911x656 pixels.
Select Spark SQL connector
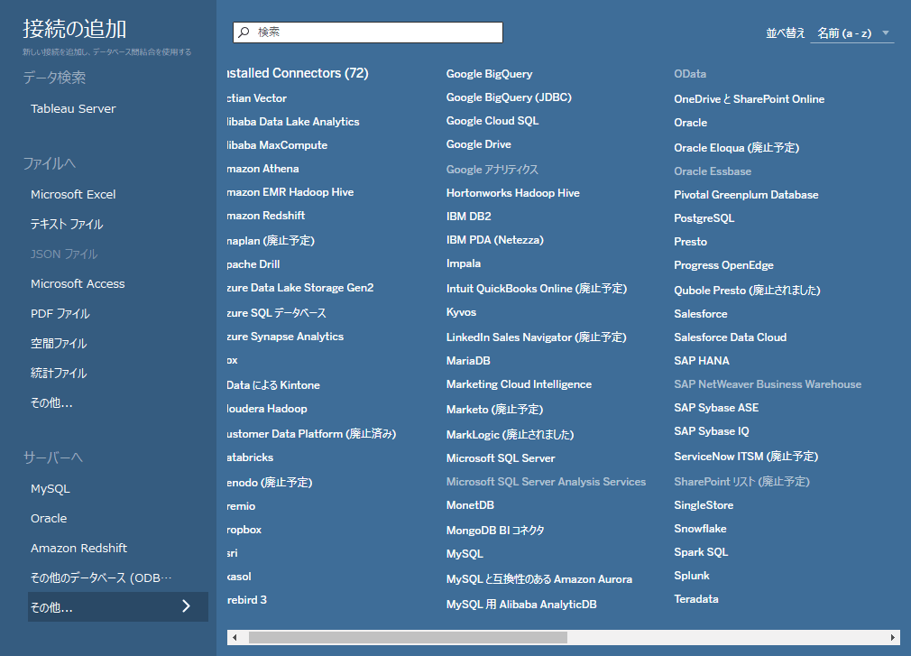click(x=701, y=552)
